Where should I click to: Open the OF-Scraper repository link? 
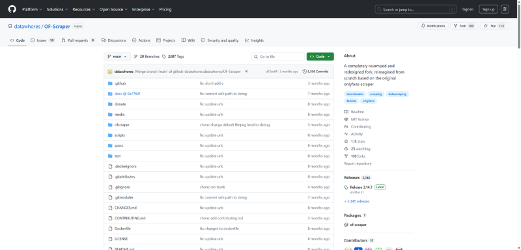coord(57,26)
